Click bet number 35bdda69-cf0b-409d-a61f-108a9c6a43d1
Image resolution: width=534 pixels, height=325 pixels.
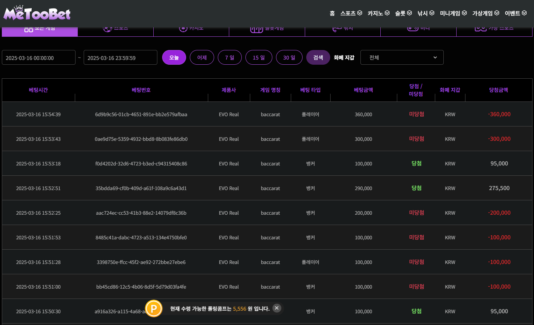[141, 188]
